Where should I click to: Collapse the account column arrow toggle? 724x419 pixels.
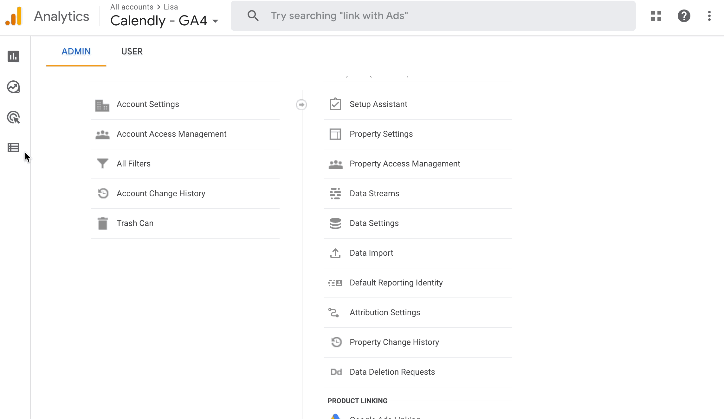(301, 105)
